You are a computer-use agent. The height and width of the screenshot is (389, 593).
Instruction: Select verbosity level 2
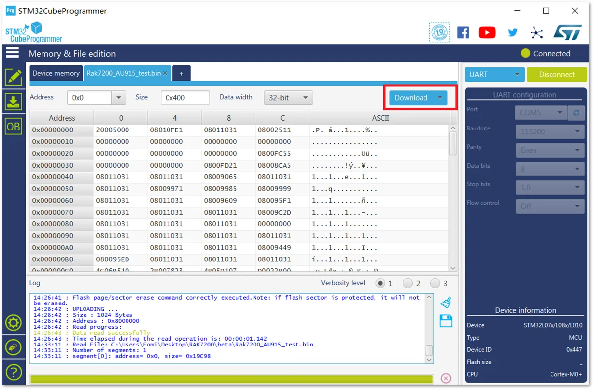(408, 283)
